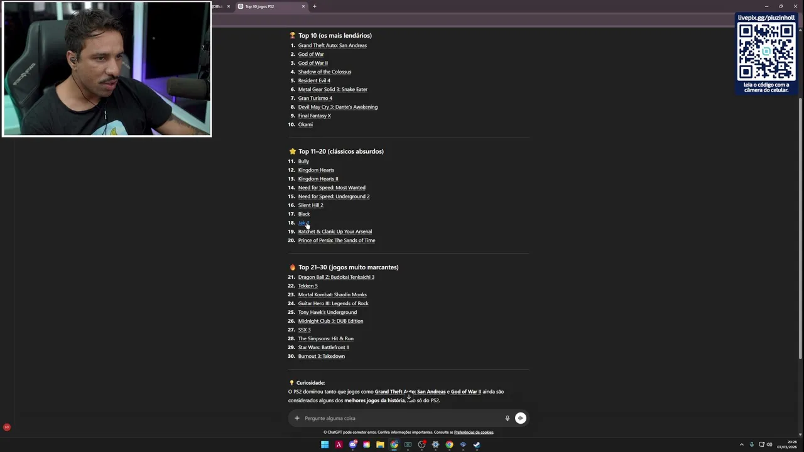Start voice mode with the waveform button
Viewport: 804px width, 452px height.
click(x=521, y=418)
